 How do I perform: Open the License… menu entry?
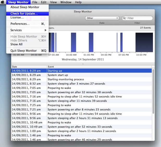[27, 17]
